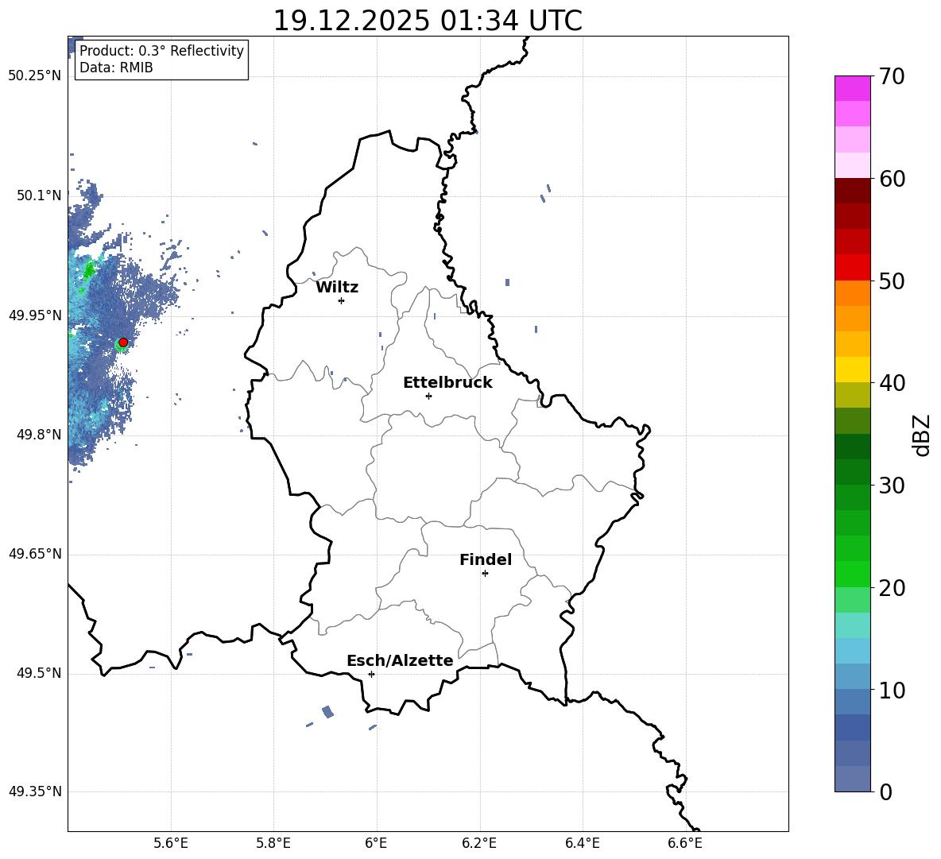Click the light blue swatch below 15 dBZ
The width and height of the screenshot is (941, 859).
tap(852, 651)
